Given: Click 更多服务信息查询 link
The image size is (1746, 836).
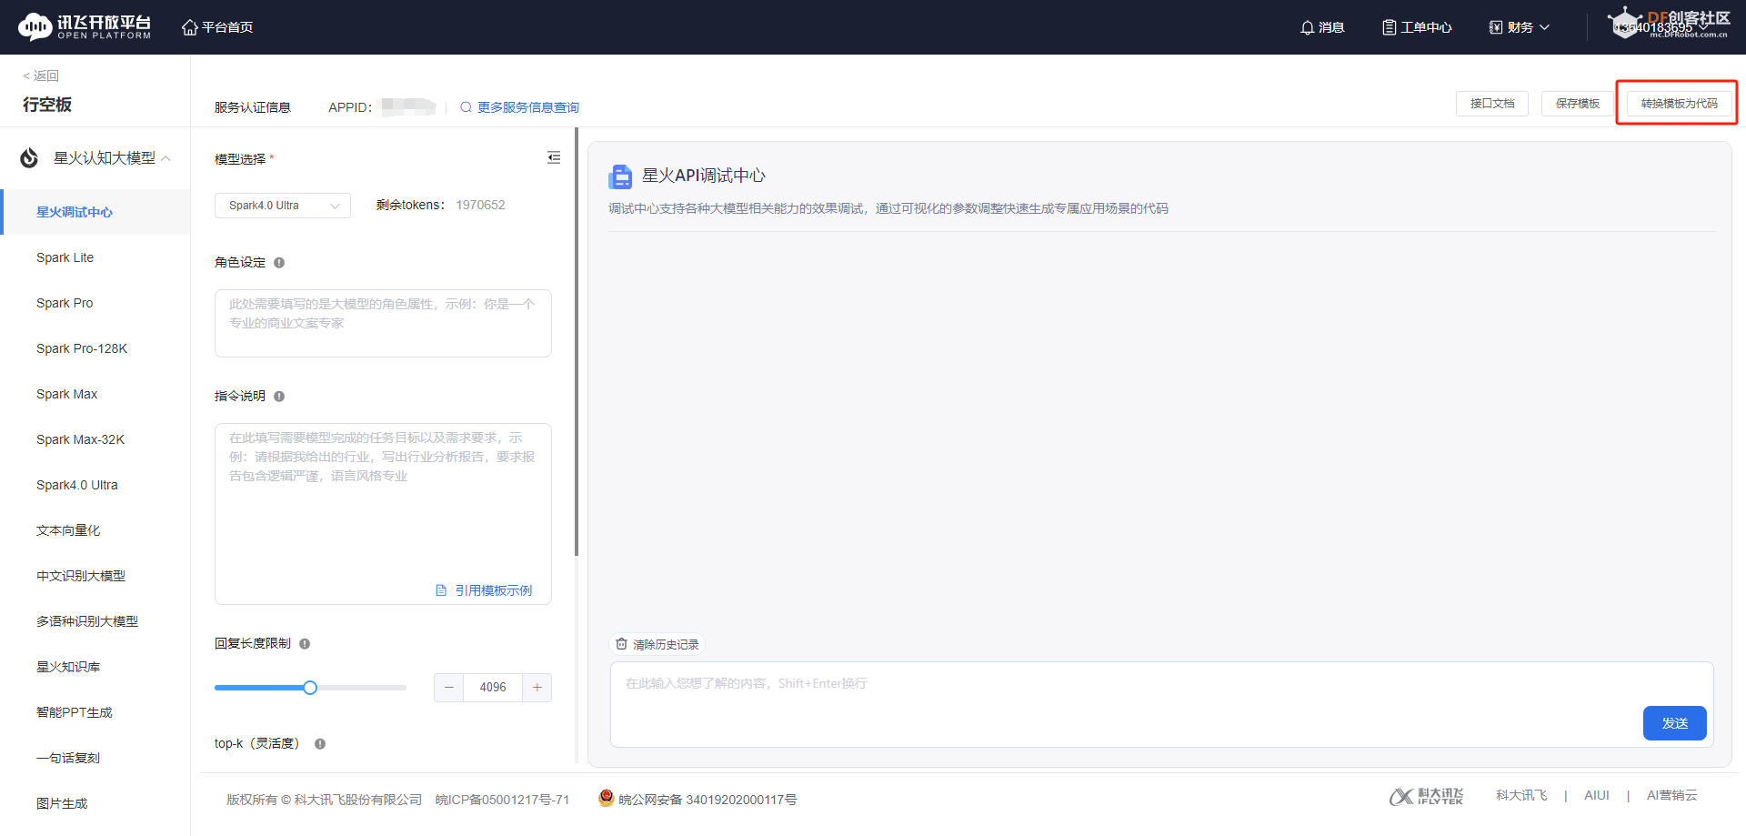Looking at the screenshot, I should coord(519,107).
